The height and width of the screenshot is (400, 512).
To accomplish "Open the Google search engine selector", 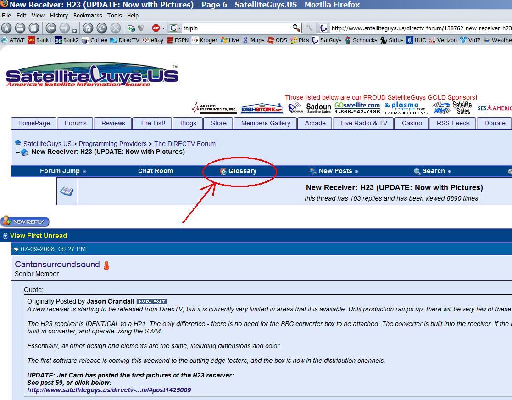I will 175,28.
